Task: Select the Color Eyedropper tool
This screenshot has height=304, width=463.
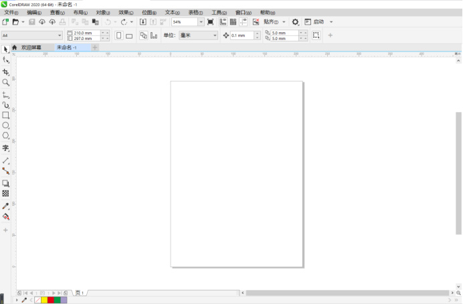Action: [5, 206]
